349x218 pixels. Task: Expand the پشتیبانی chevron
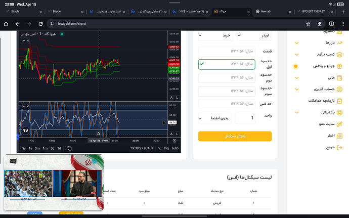click(297, 113)
